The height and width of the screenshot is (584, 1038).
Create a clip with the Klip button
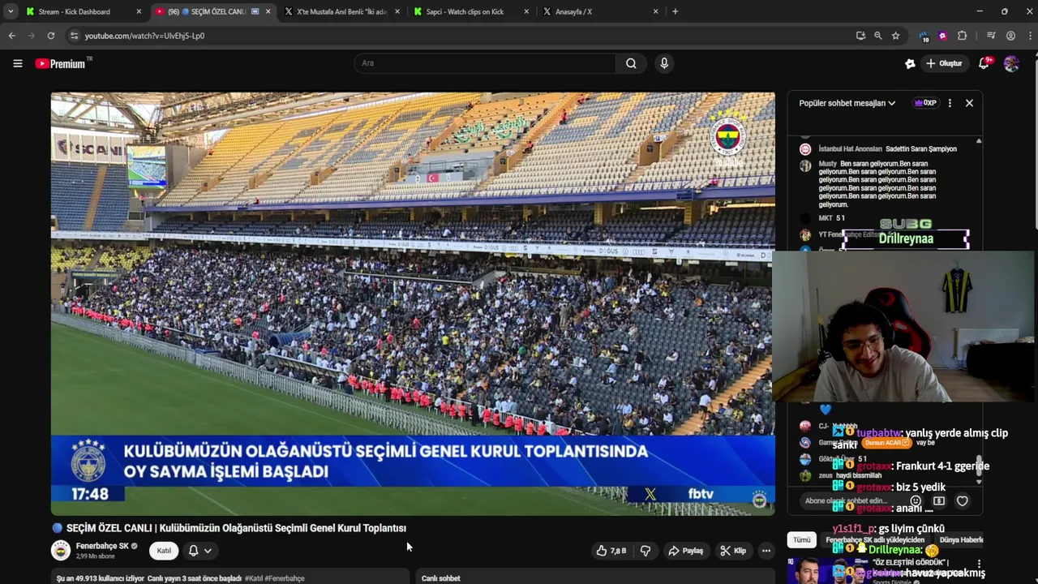(x=733, y=551)
